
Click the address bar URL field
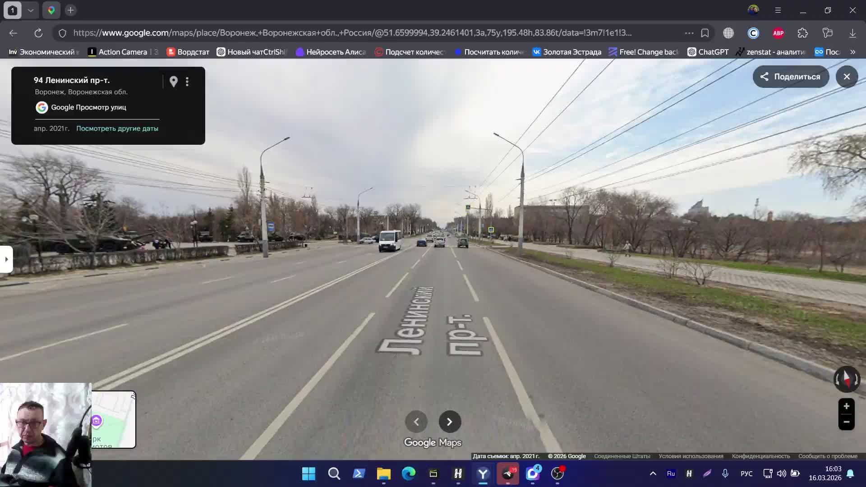[x=352, y=33]
